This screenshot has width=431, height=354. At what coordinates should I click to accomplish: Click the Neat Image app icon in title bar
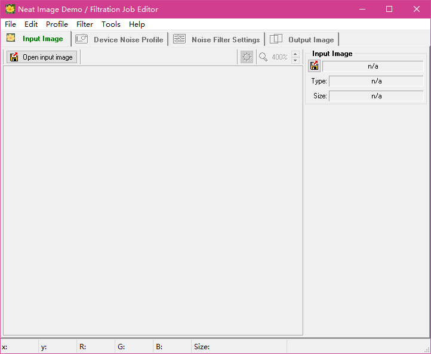click(10, 9)
